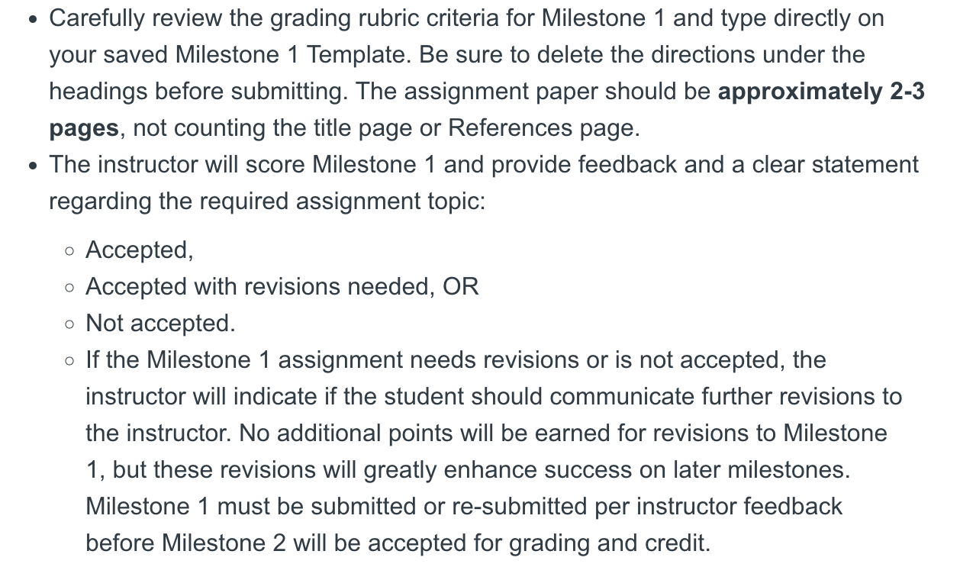The width and height of the screenshot is (960, 580).
Task: Click the solid bullet before "The instructor will"
Action: pyautogui.click(x=32, y=166)
